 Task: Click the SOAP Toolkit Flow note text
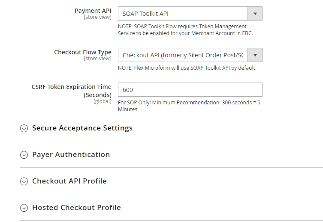click(185, 30)
